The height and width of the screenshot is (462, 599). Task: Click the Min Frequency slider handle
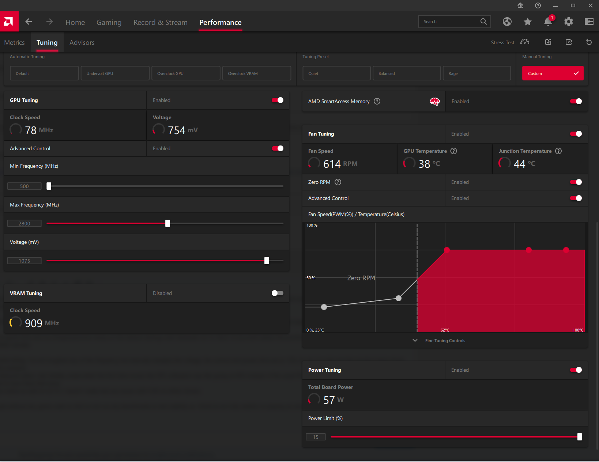(49, 186)
